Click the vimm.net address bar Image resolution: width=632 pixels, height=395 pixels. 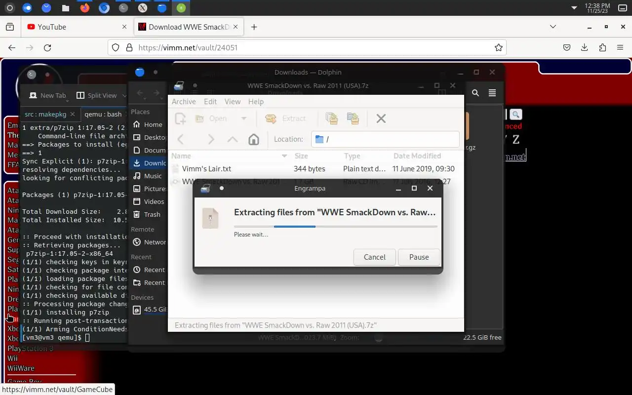pyautogui.click(x=306, y=47)
